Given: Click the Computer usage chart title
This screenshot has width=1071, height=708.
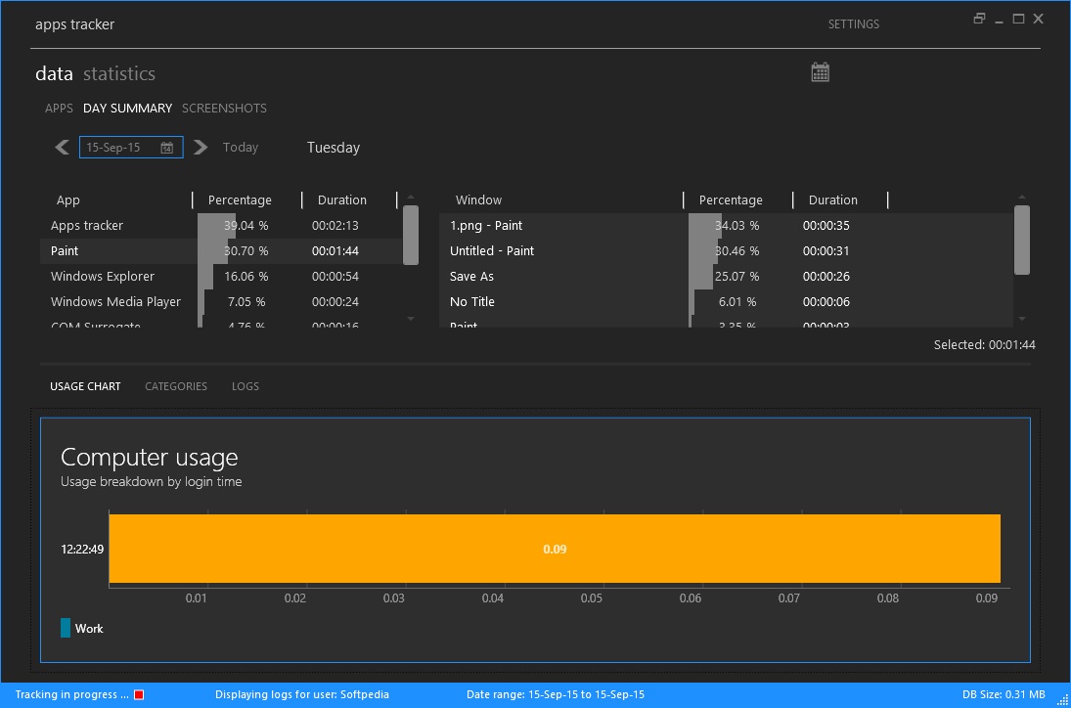Looking at the screenshot, I should pyautogui.click(x=149, y=457).
